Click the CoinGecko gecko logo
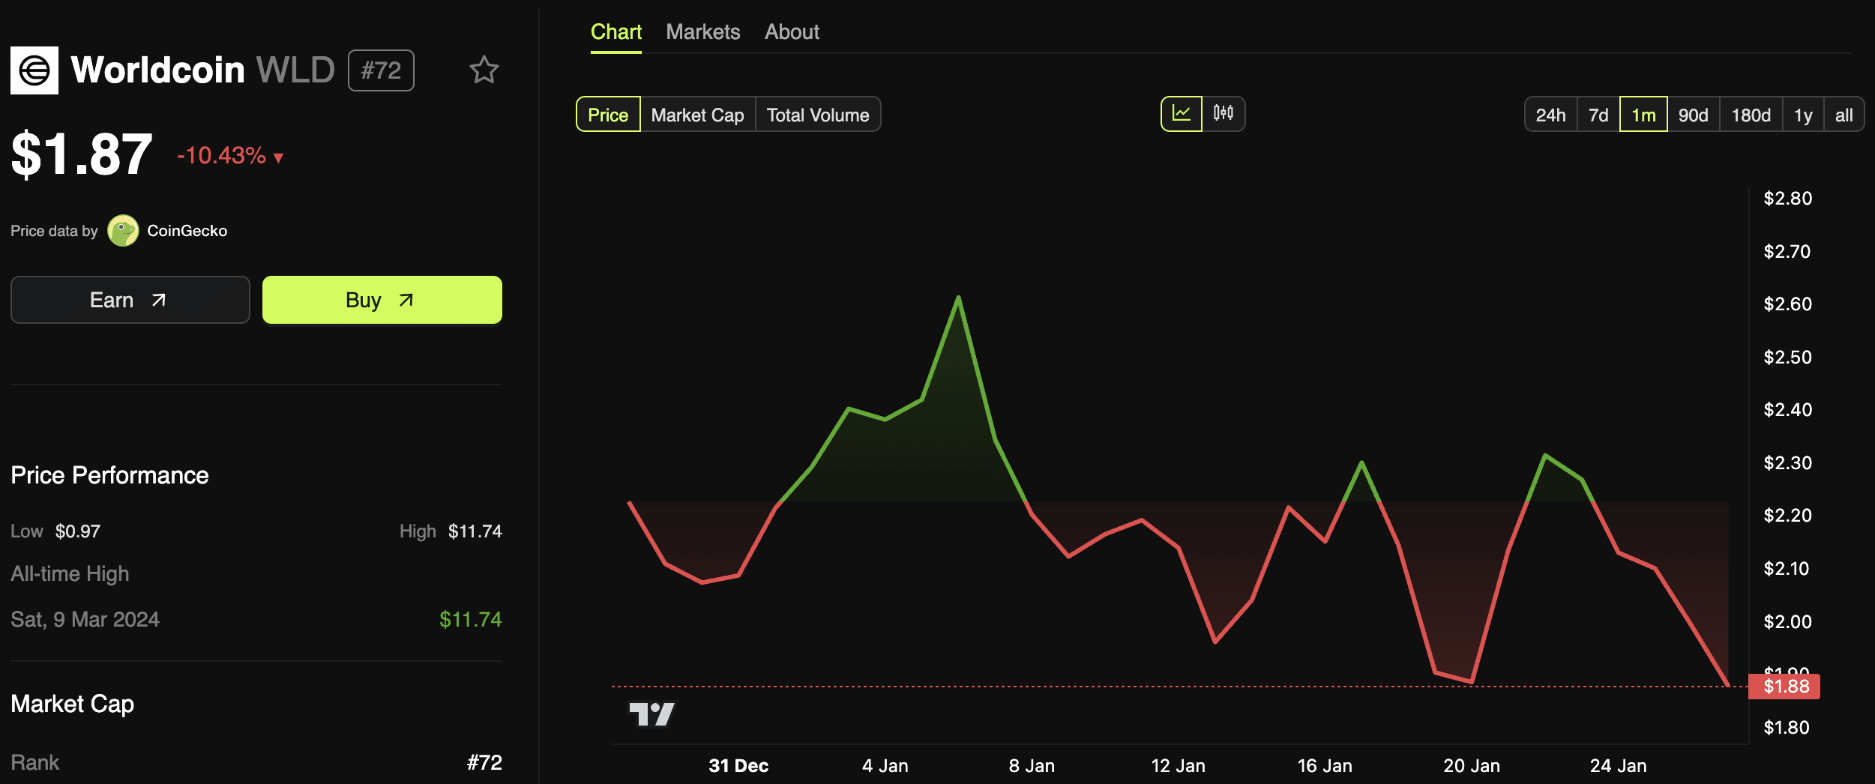Image resolution: width=1875 pixels, height=784 pixels. tap(123, 231)
